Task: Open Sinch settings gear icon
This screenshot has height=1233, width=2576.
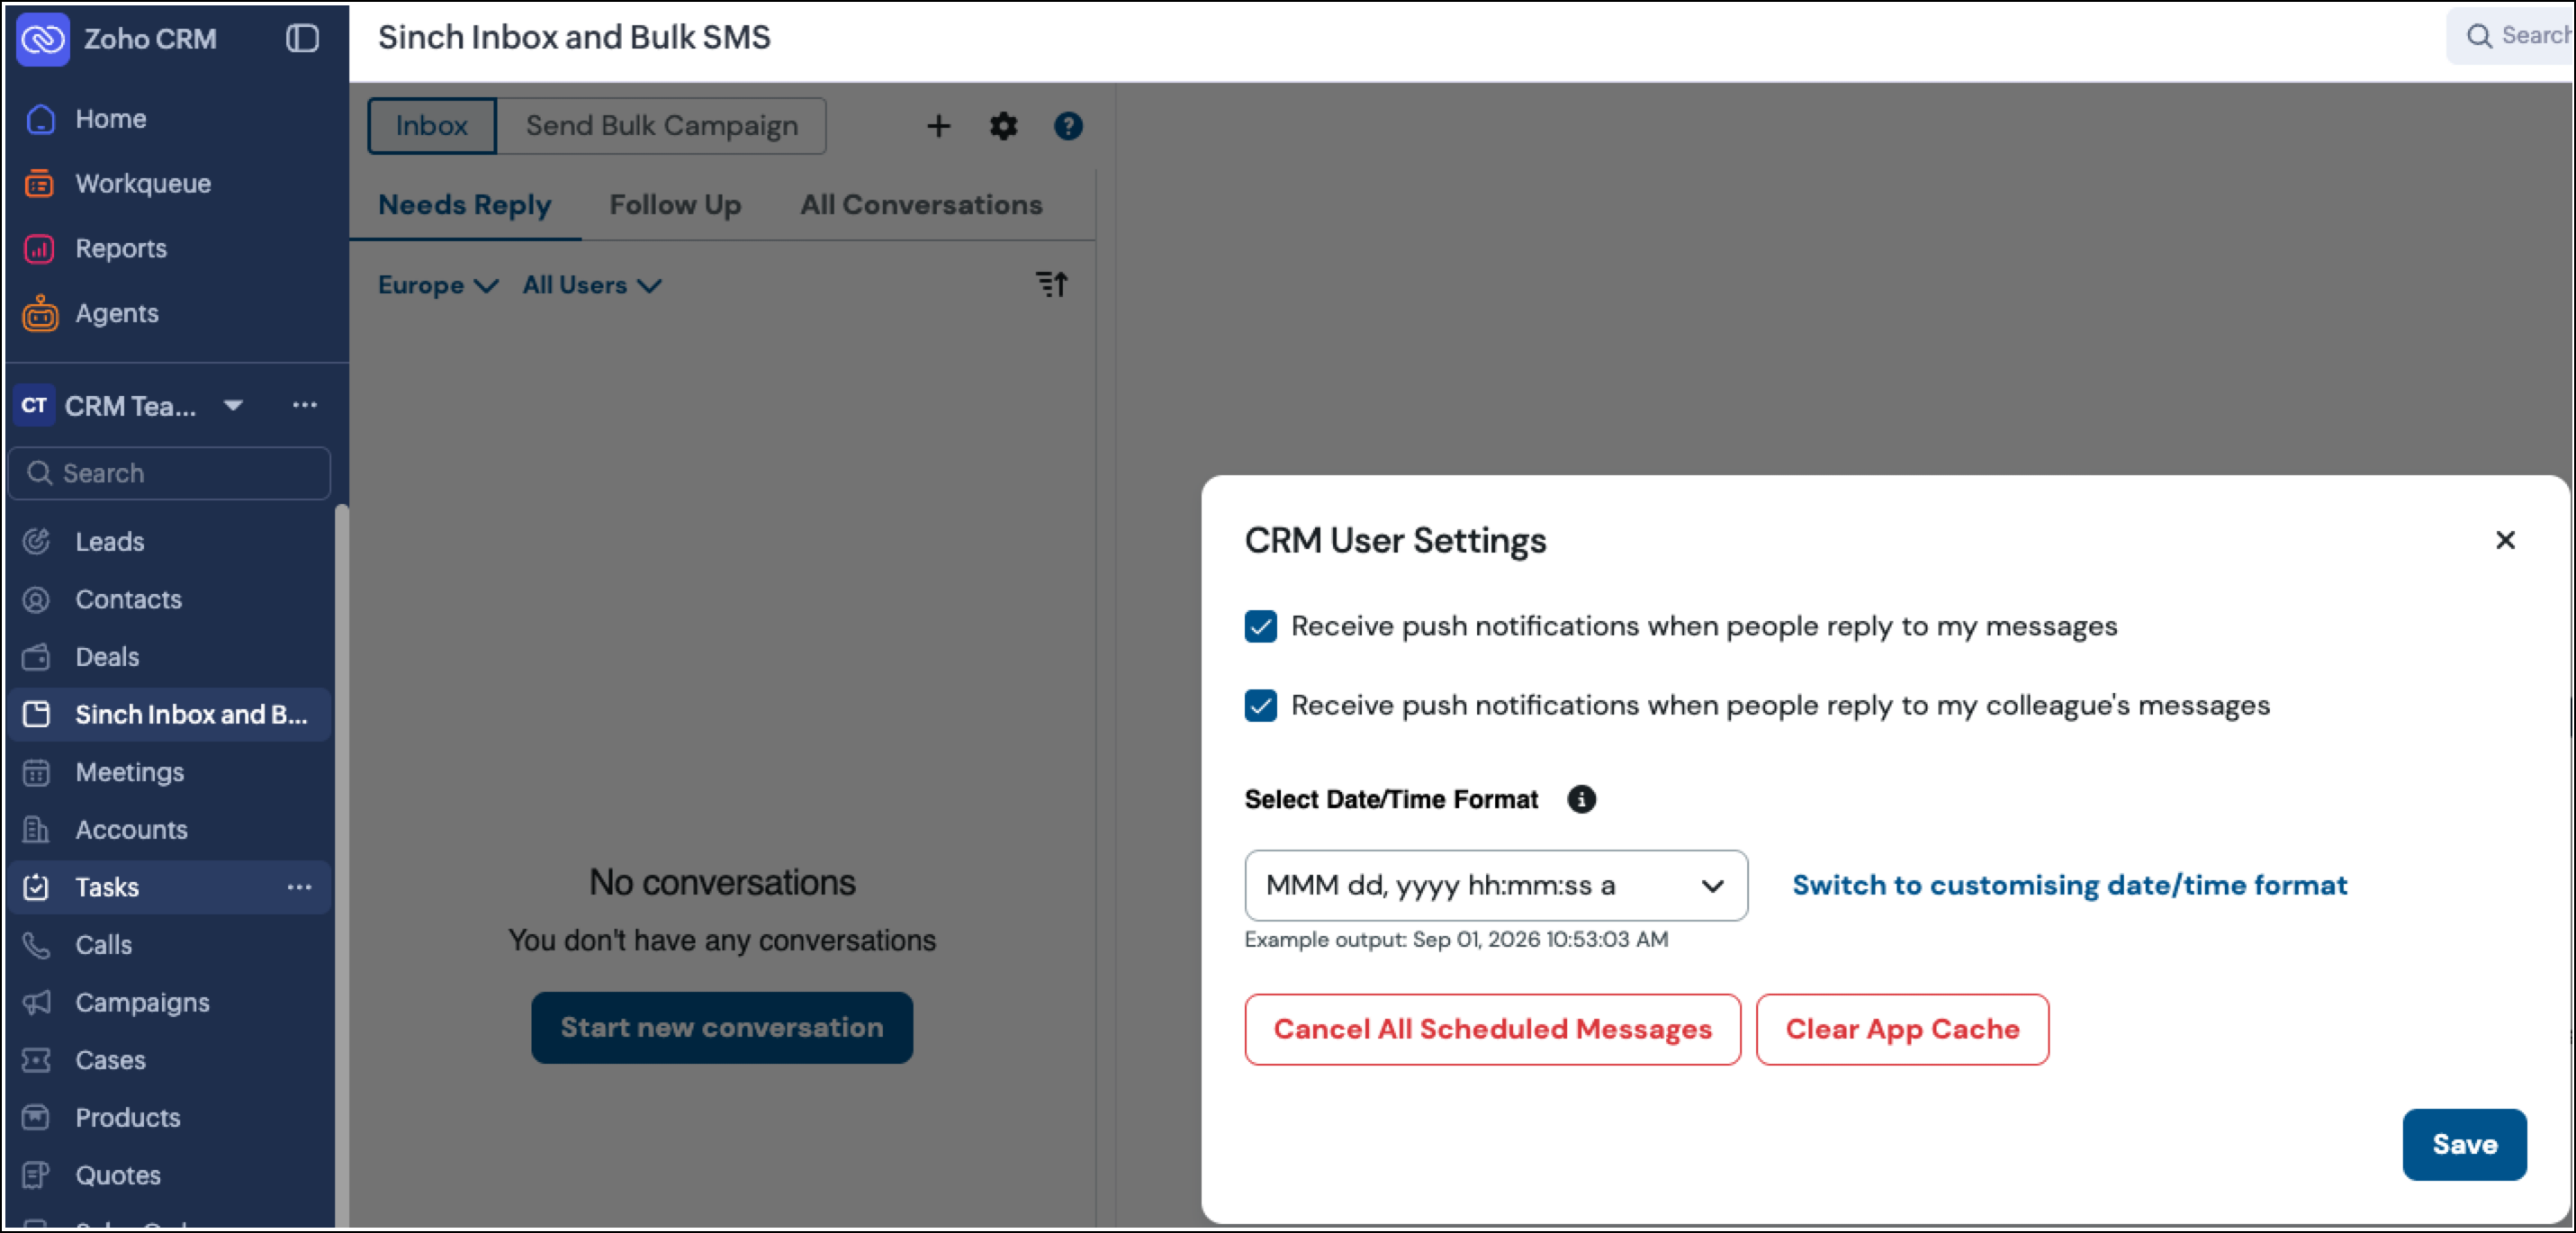Action: pyautogui.click(x=1003, y=126)
